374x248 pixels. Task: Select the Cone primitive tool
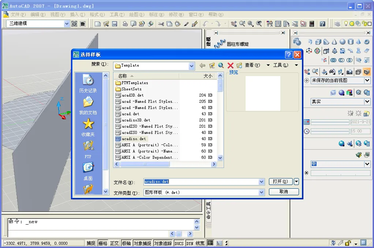(334, 42)
